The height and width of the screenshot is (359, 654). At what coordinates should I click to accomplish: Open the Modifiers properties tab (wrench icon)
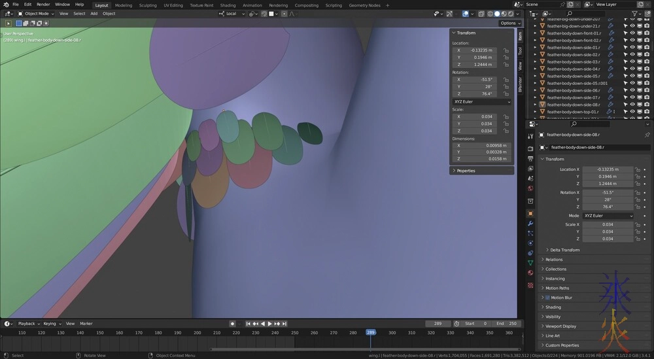click(530, 224)
